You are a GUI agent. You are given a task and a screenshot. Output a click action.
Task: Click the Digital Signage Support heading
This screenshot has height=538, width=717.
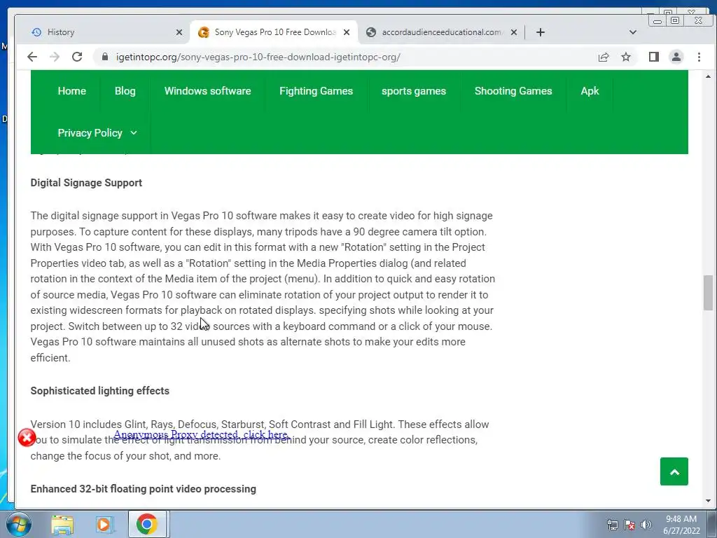tap(86, 183)
